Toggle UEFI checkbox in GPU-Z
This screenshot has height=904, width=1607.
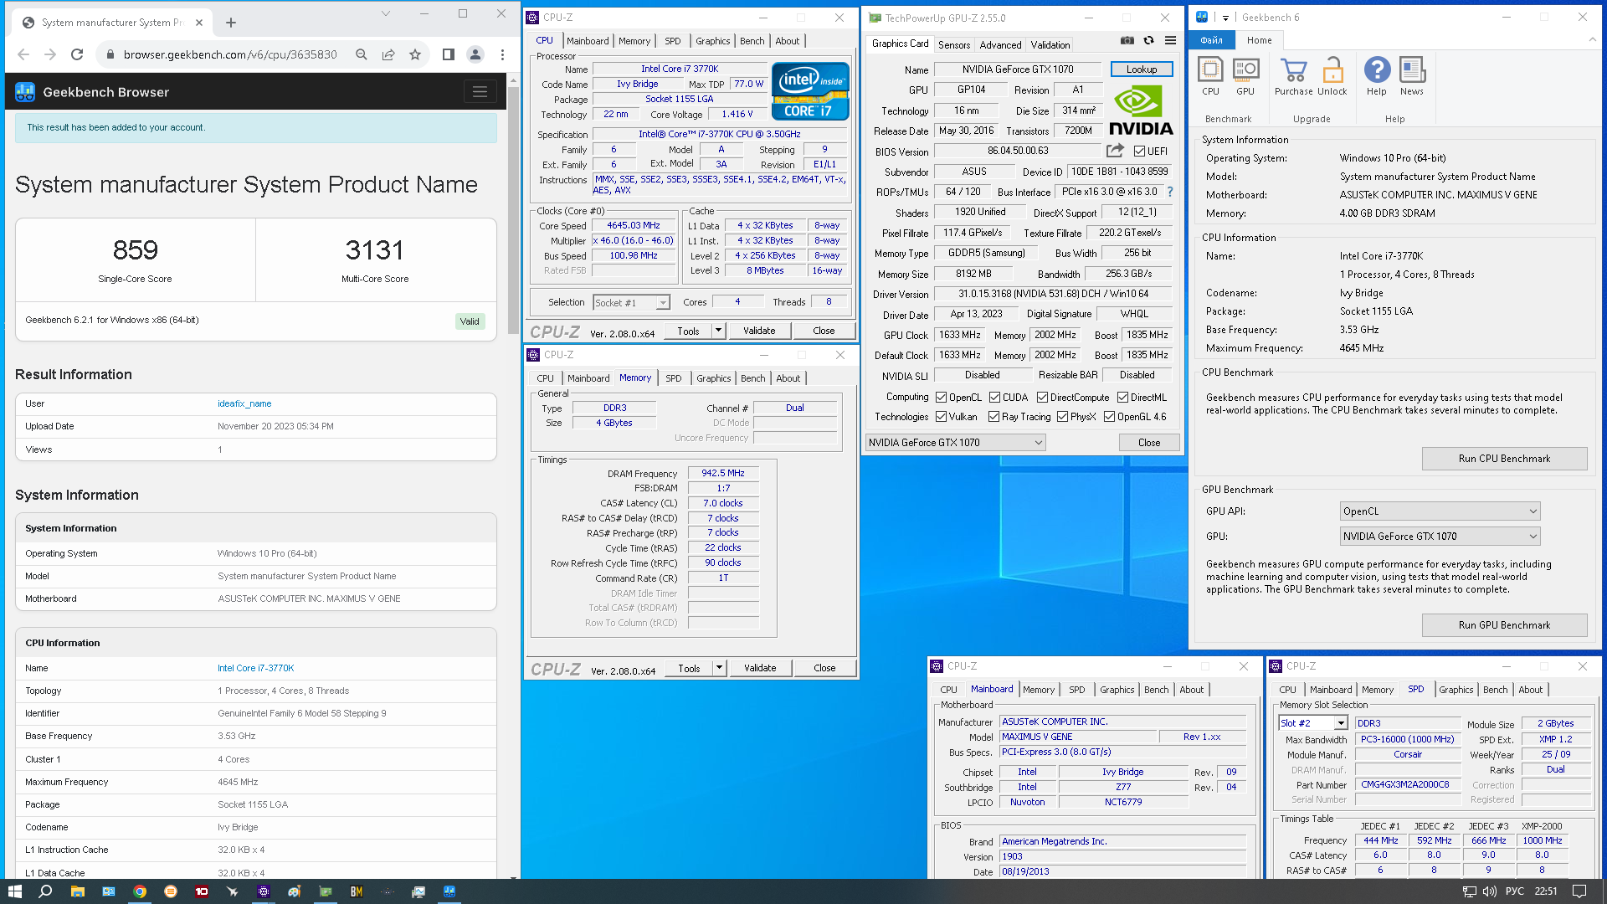pyautogui.click(x=1139, y=151)
